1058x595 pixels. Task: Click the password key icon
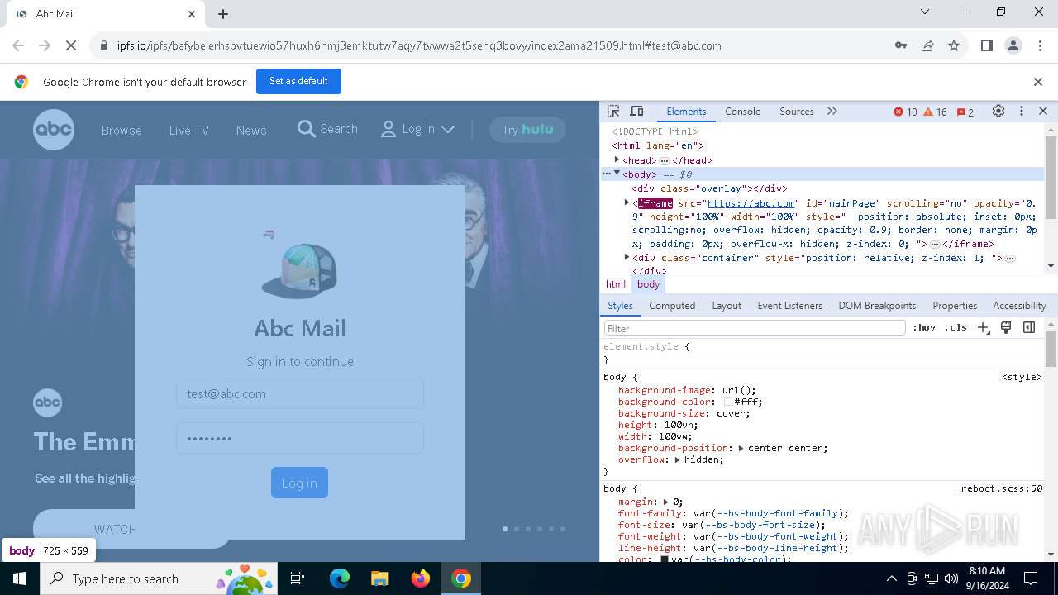901,45
